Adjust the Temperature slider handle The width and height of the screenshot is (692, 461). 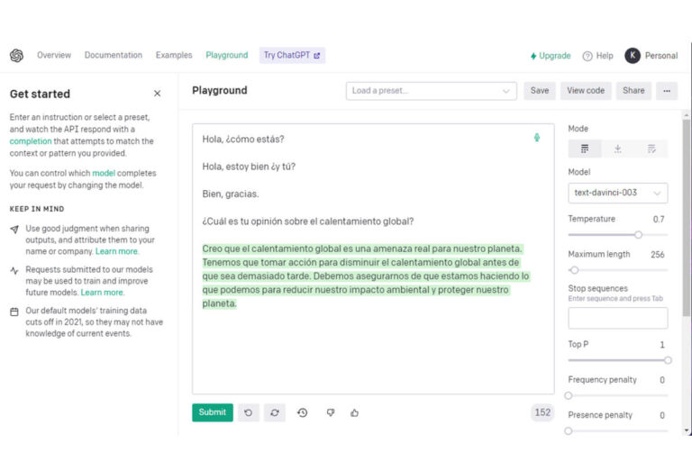coord(638,234)
